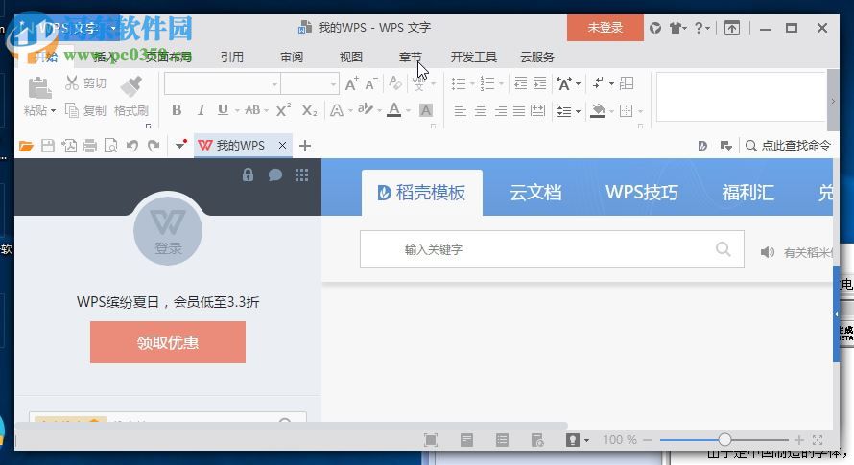Image resolution: width=854 pixels, height=465 pixels.
Task: Click the Print icon
Action: point(90,146)
